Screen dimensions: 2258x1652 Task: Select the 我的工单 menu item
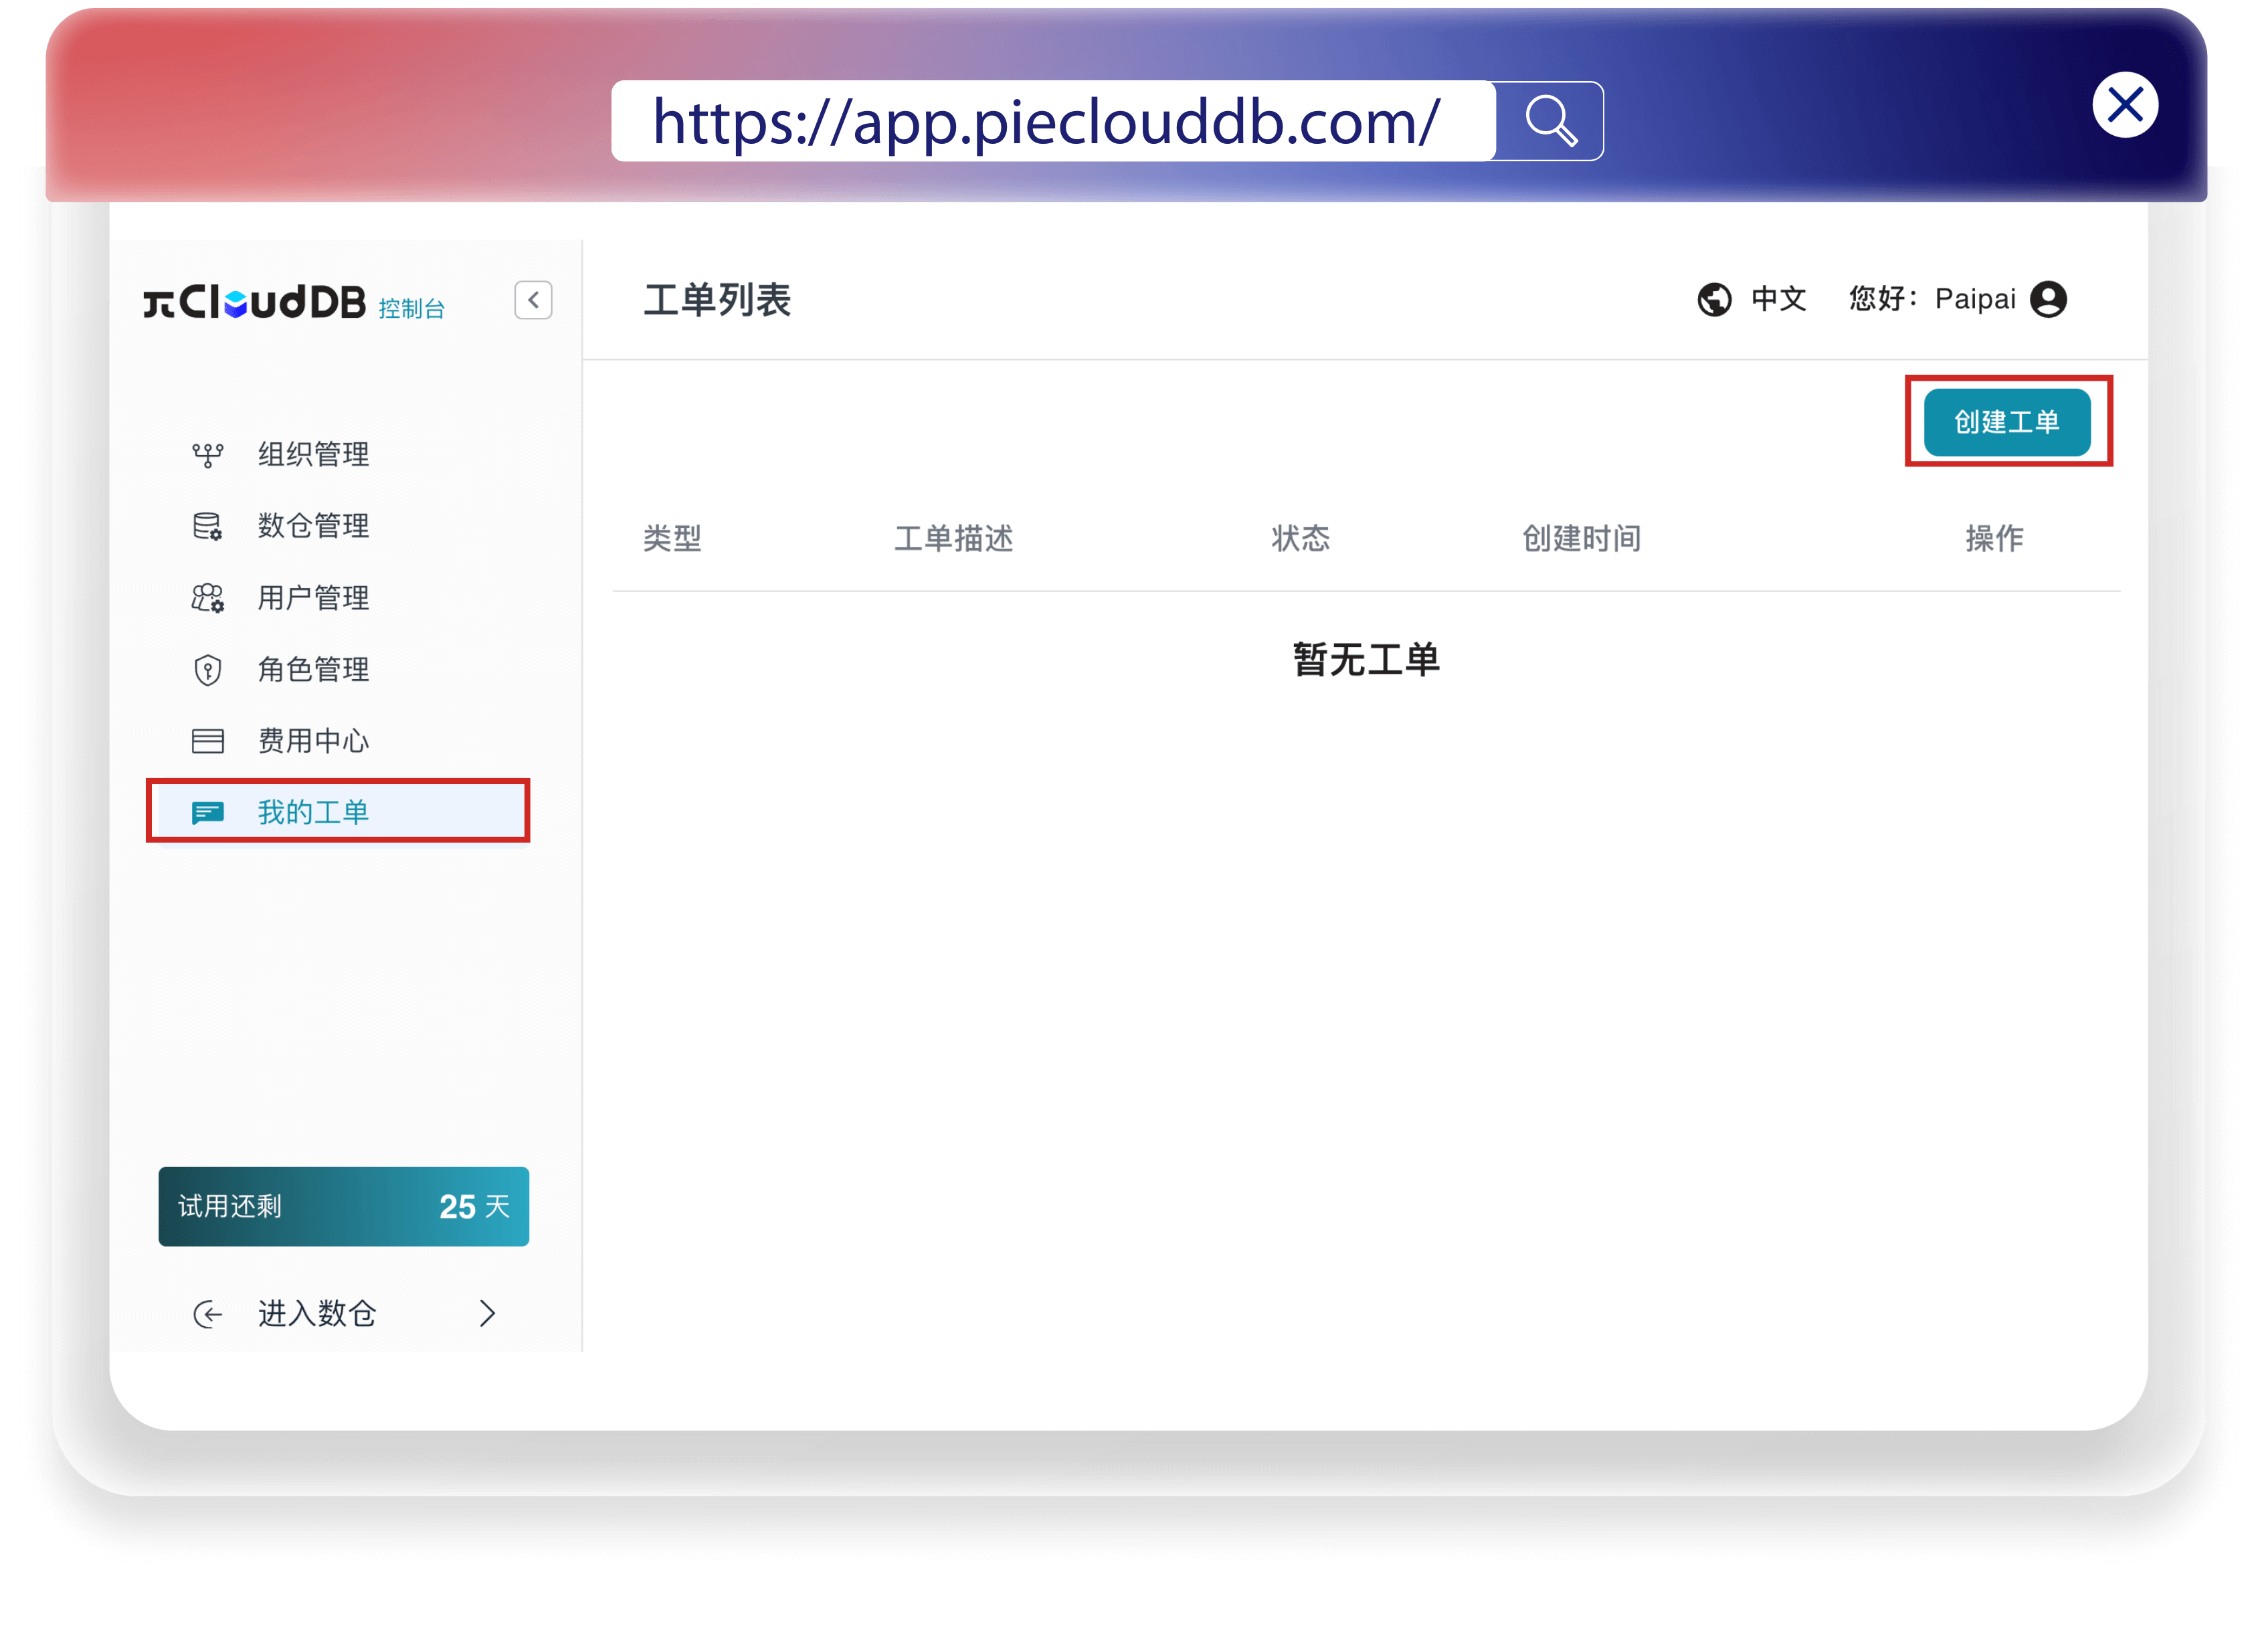click(x=313, y=812)
